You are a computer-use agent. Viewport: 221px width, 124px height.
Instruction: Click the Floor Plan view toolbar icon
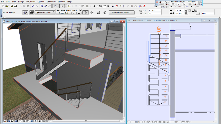pos(156,6)
